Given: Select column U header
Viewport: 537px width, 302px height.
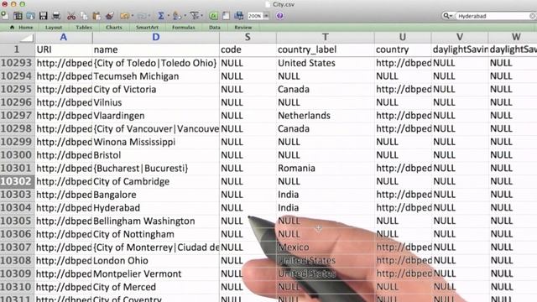Looking at the screenshot, I should [403, 37].
